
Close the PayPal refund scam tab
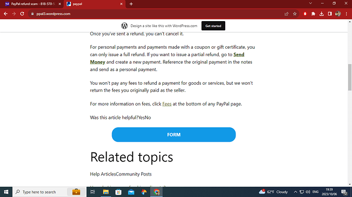point(60,4)
